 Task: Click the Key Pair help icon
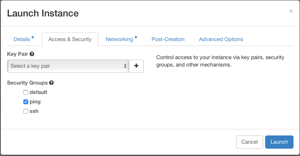[x=32, y=54]
